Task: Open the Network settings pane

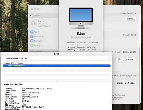Action: [x=38, y=41]
